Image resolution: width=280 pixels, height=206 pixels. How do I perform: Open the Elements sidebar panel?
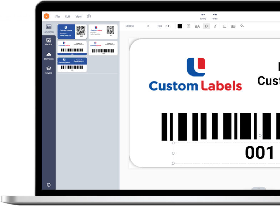click(x=49, y=56)
